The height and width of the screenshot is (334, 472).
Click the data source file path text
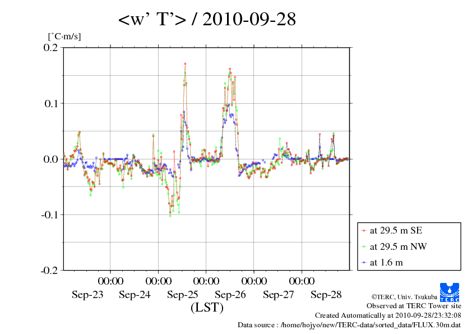[x=349, y=325]
